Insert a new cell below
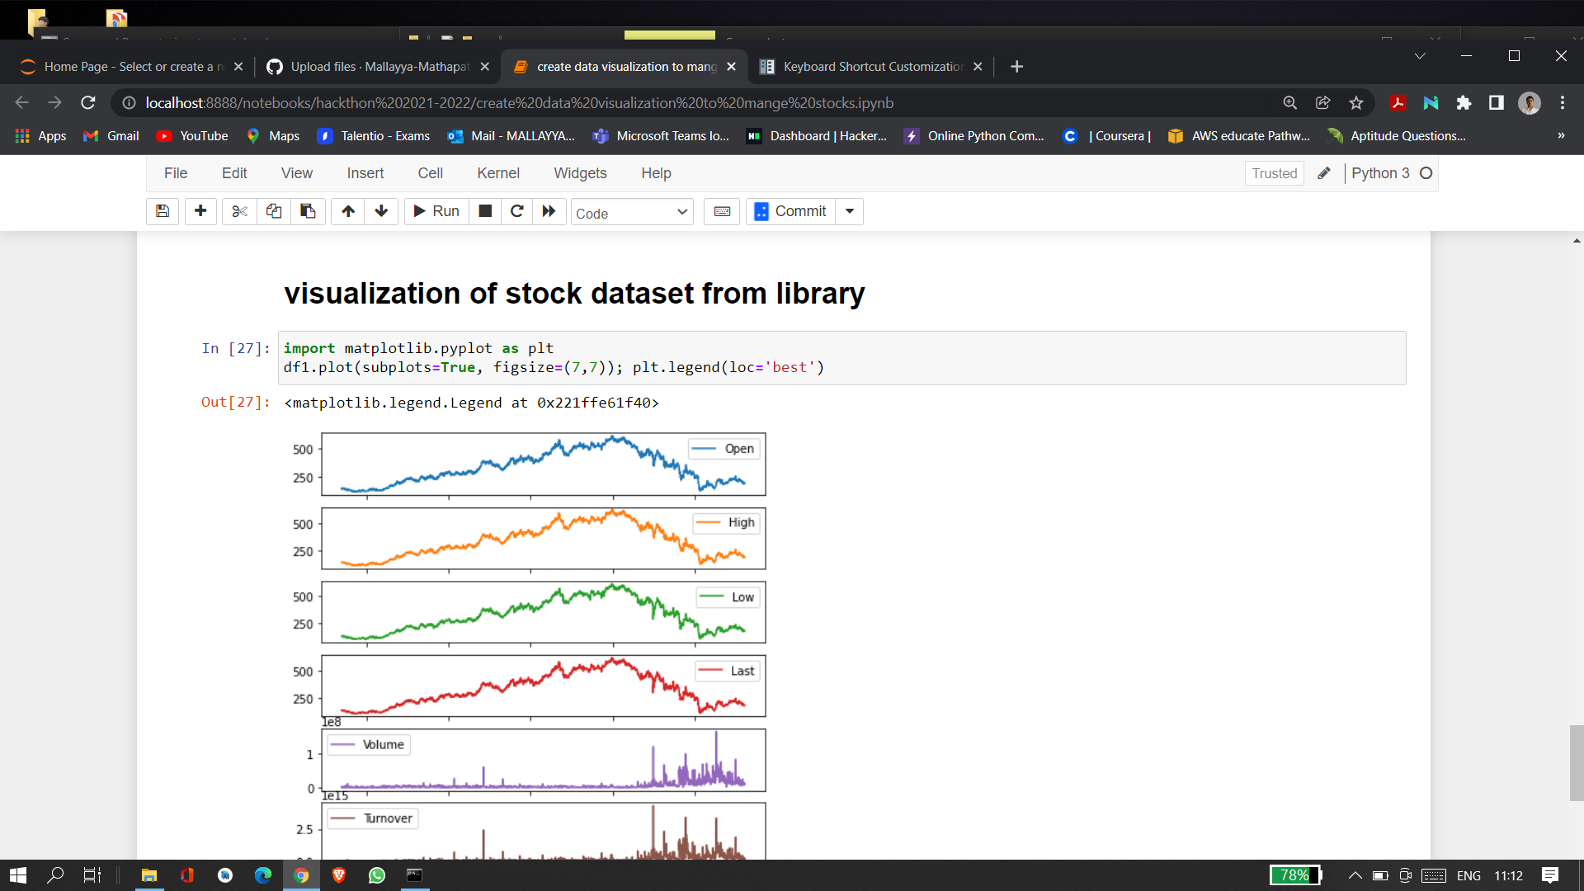1584x891 pixels. (200, 211)
